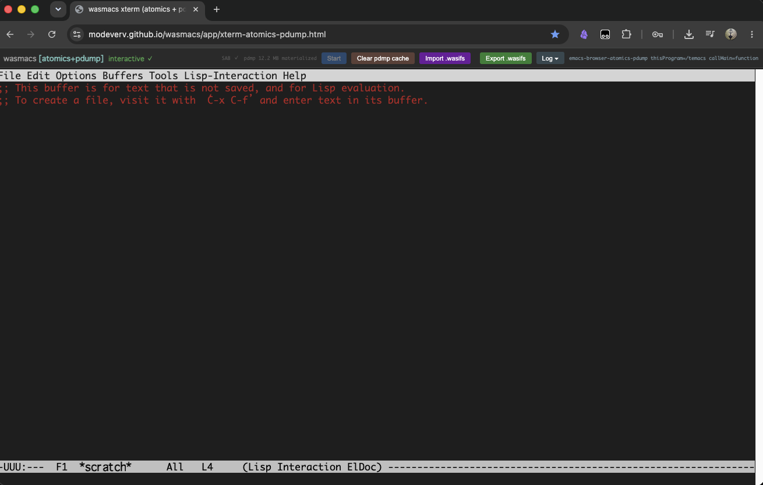Open the profile avatar menu
Screen dimensions: 763x485
[731, 34]
